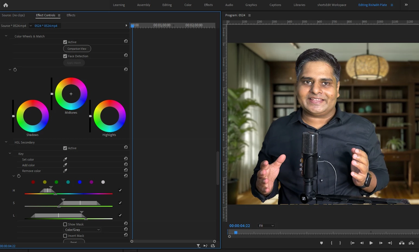Reset the Add color parameter
The image size is (419, 252).
point(126,164)
